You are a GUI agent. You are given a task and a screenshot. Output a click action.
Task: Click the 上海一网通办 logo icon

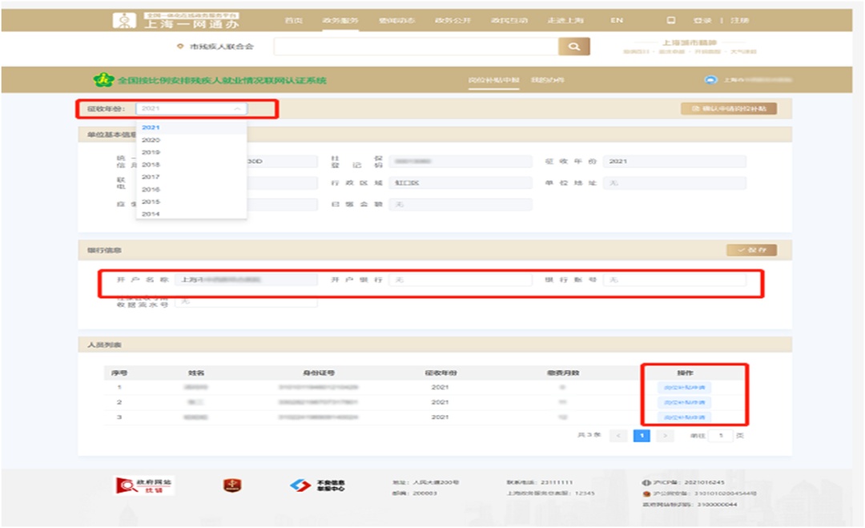point(124,21)
